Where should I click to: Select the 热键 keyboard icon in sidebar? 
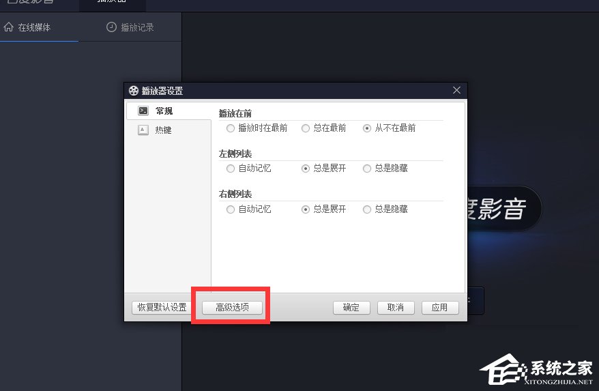click(143, 130)
